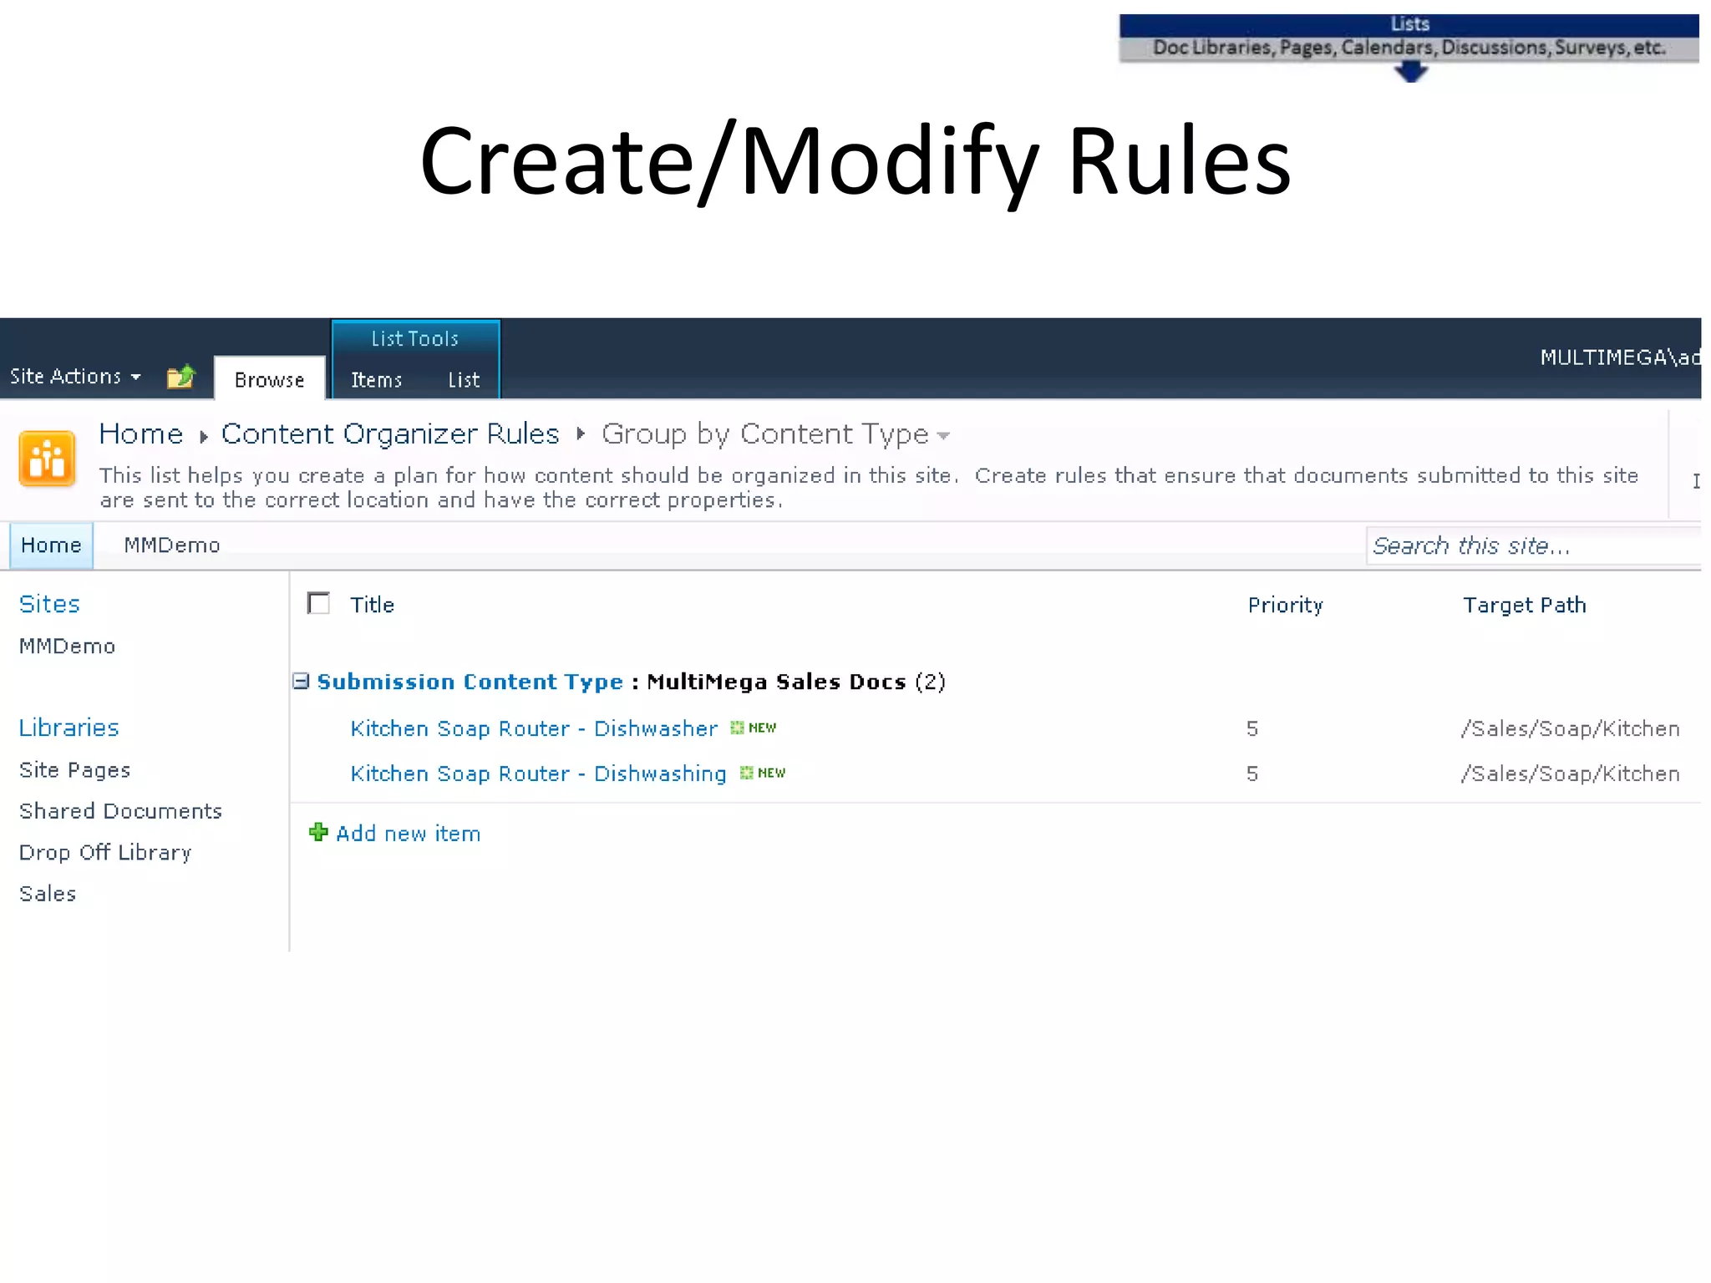1711x1283 pixels.
Task: Click target path of Dishwasher rule
Action: [x=1571, y=729]
